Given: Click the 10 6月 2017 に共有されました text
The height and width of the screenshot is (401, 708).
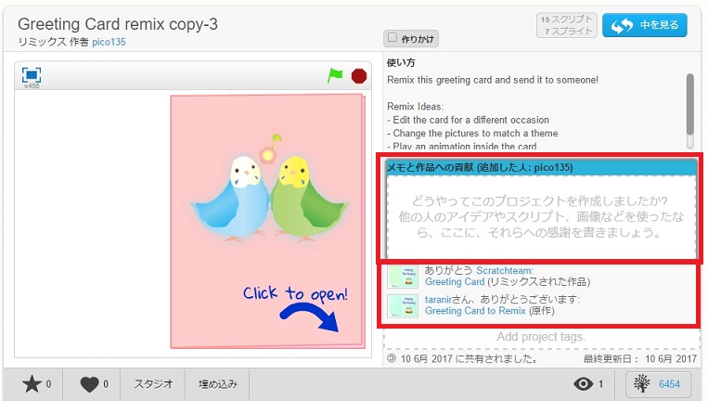Looking at the screenshot, I should point(470,359).
